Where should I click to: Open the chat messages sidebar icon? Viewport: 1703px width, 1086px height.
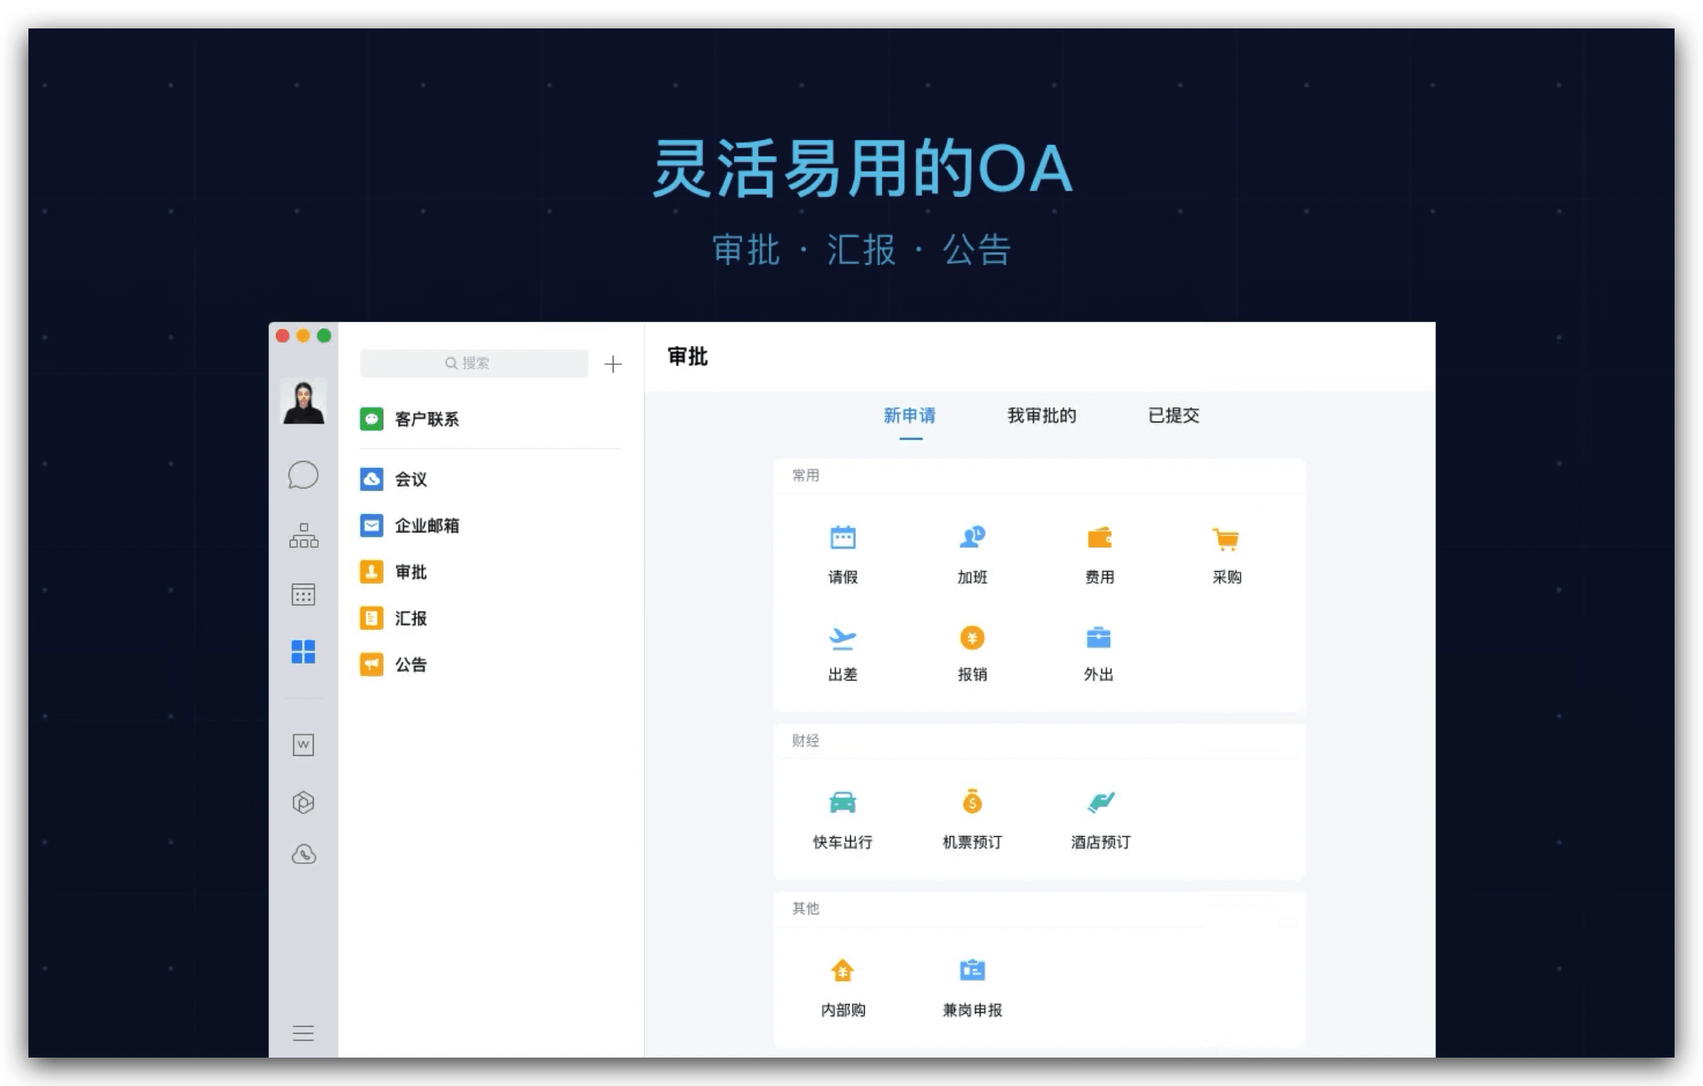(303, 475)
